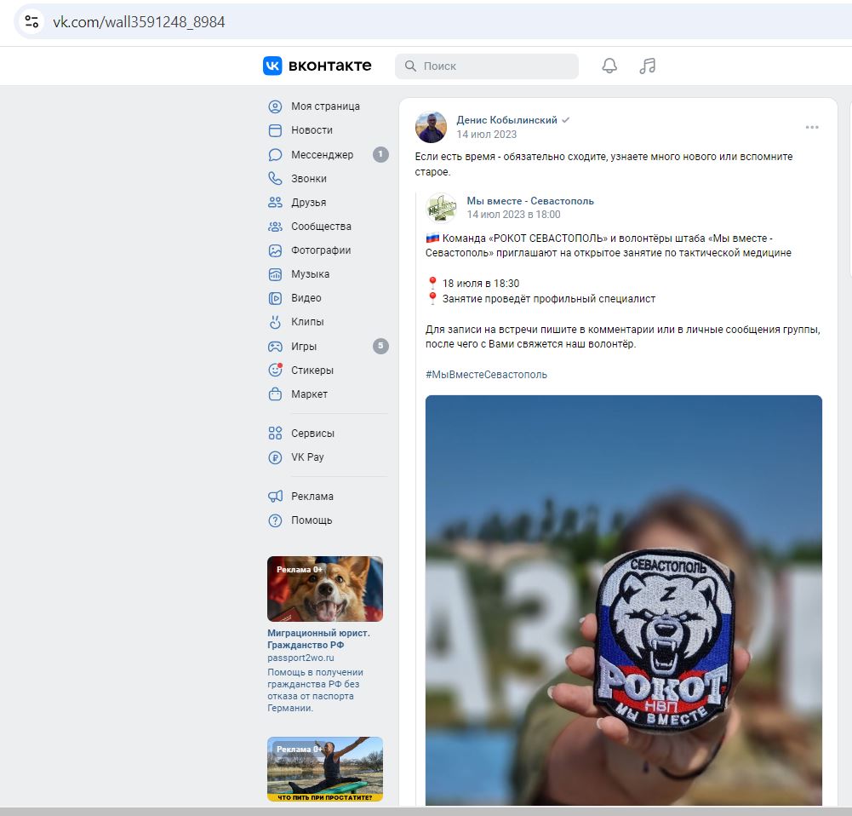Click the Моя страница profile icon
This screenshot has height=816, width=852.
tap(276, 106)
